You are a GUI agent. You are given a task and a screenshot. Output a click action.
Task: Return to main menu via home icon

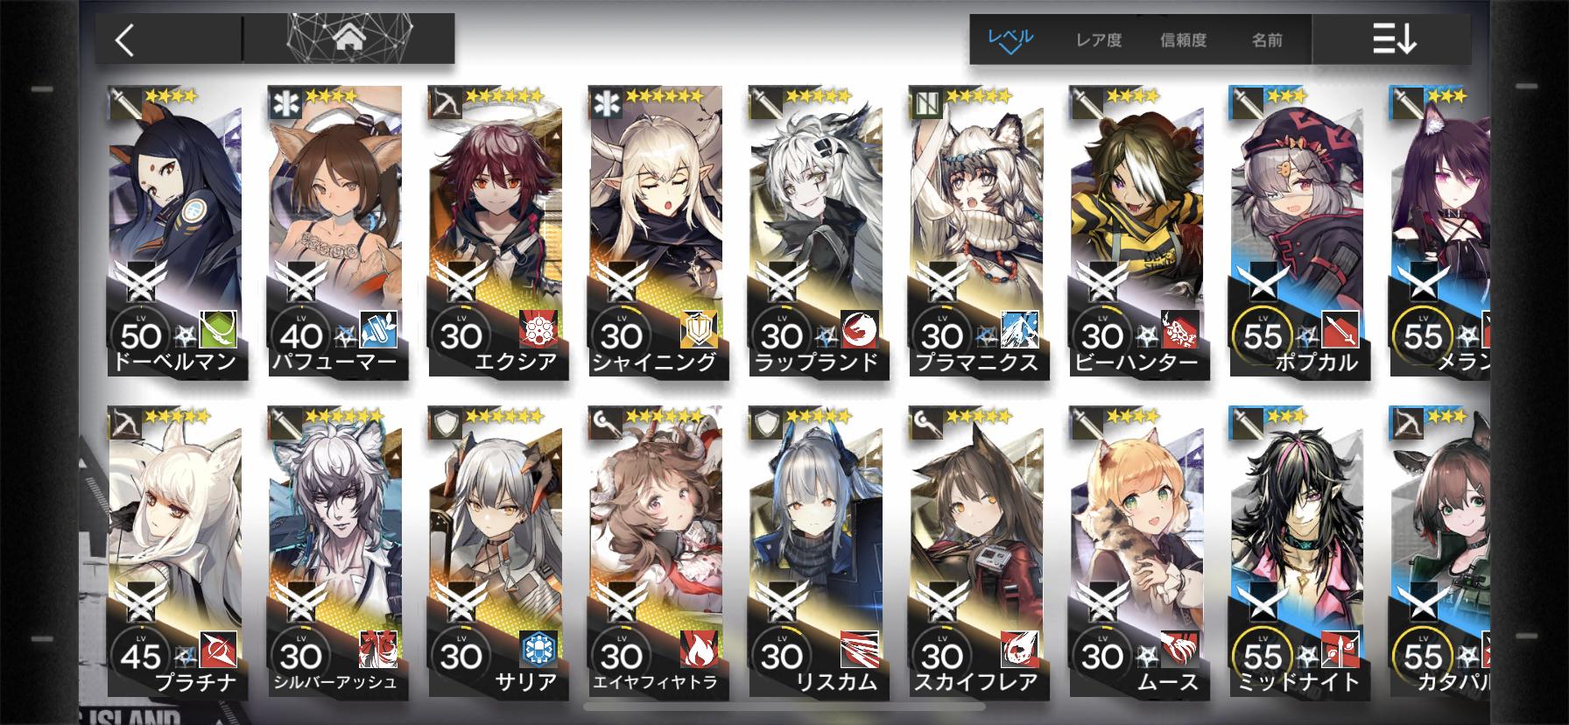coord(348,39)
